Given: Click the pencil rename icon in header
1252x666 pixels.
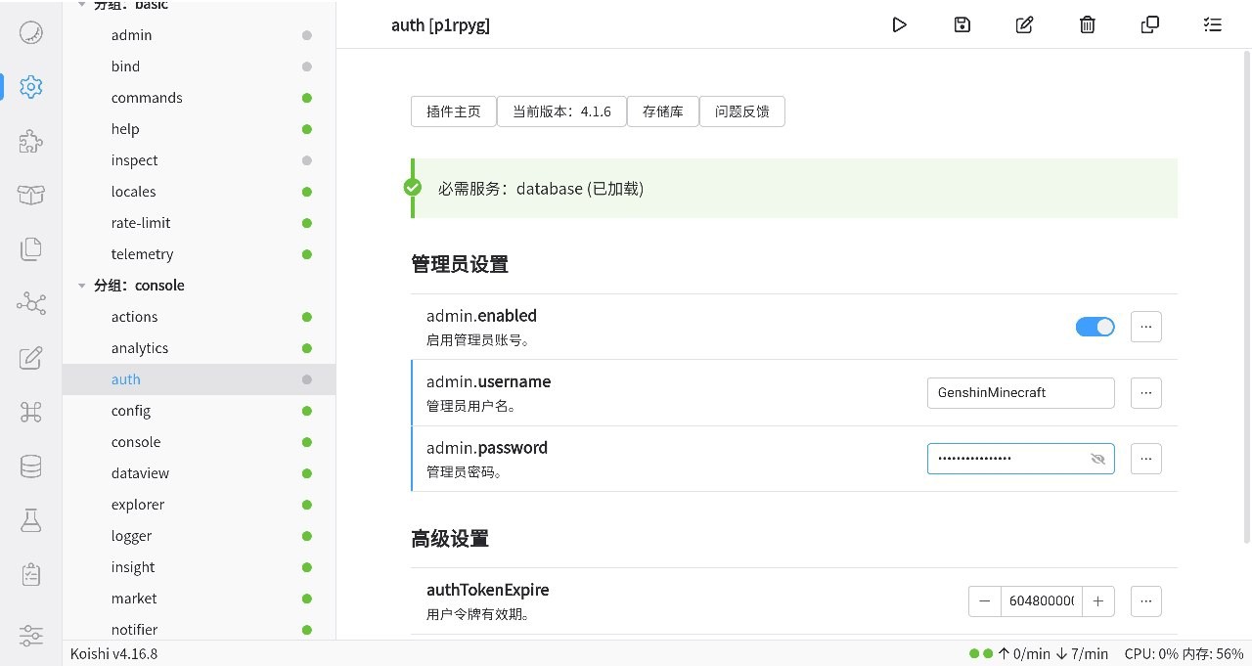Looking at the screenshot, I should click(1024, 25).
